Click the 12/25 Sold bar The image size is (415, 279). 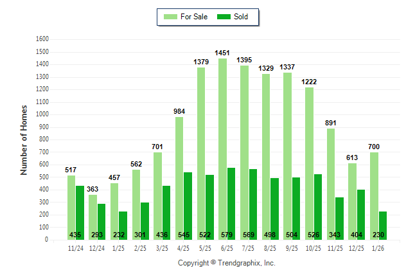361,214
